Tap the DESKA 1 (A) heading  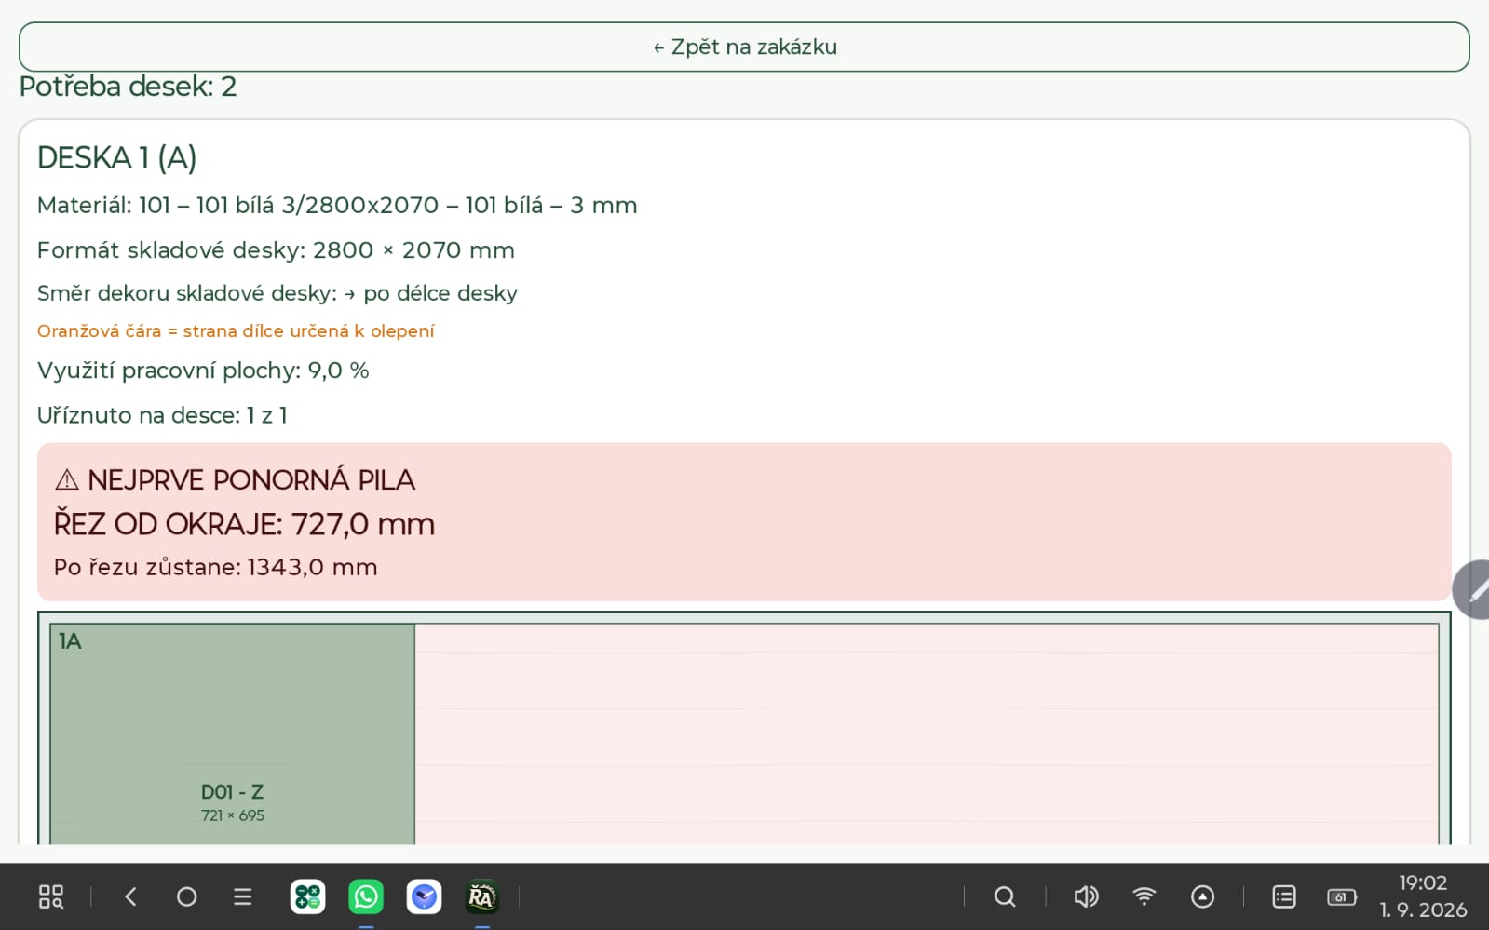pos(116,157)
